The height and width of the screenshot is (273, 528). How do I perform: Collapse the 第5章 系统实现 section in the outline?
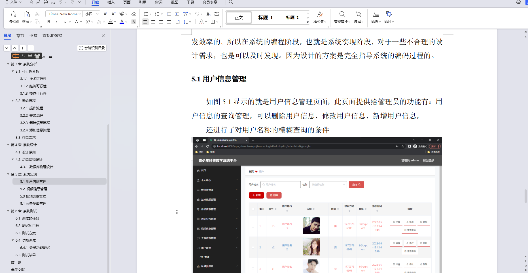coord(8,174)
